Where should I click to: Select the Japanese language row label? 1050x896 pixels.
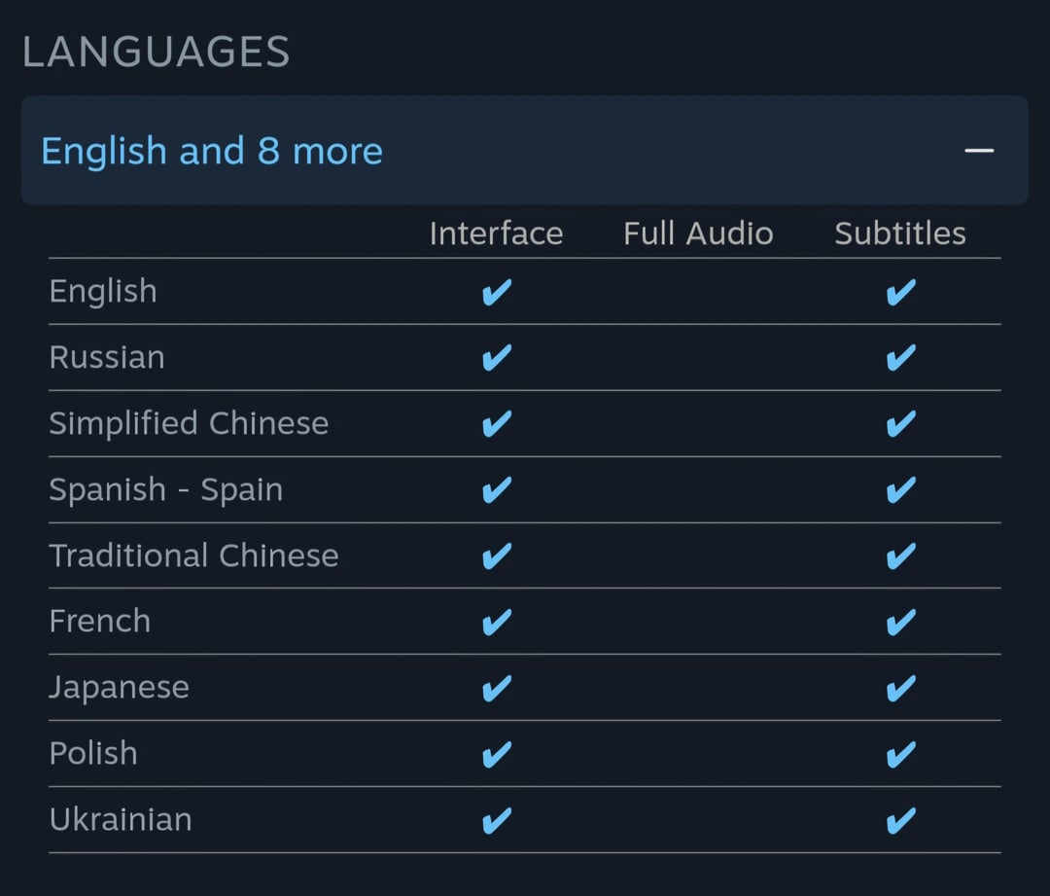pos(120,687)
